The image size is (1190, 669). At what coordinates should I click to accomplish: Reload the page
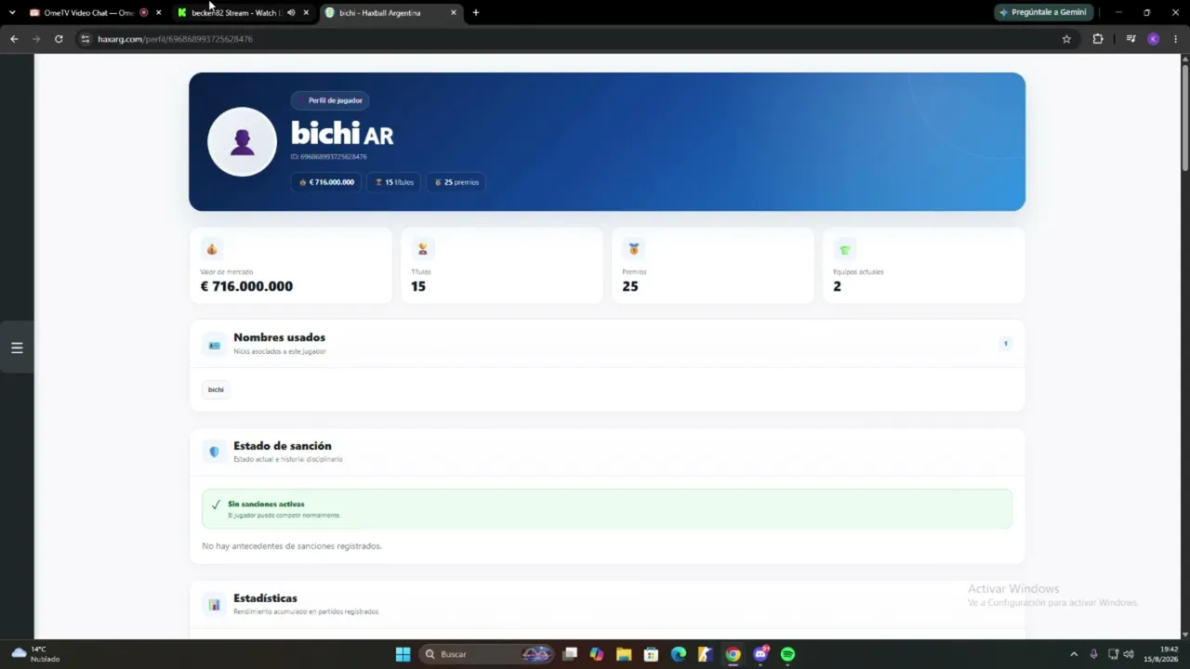59,39
